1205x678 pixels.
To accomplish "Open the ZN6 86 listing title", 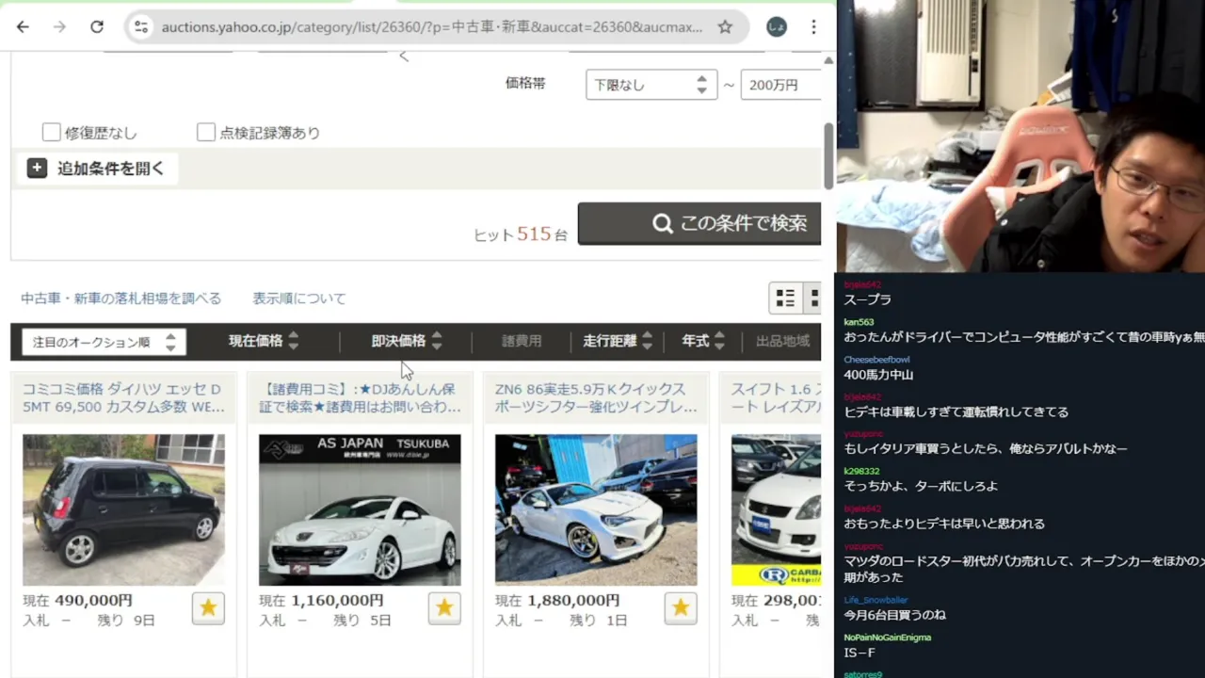I will [596, 397].
